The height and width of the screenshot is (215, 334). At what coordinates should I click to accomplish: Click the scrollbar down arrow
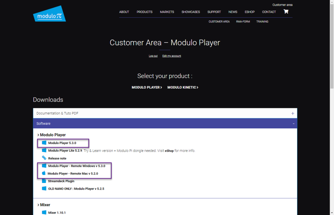click(332, 213)
